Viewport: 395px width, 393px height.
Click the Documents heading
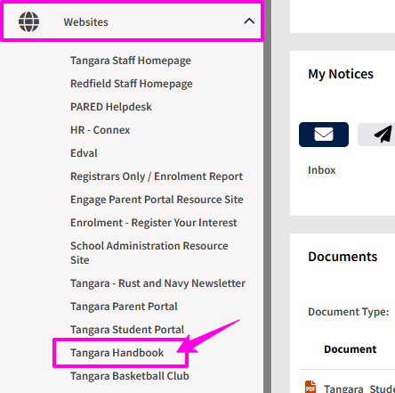click(x=343, y=257)
